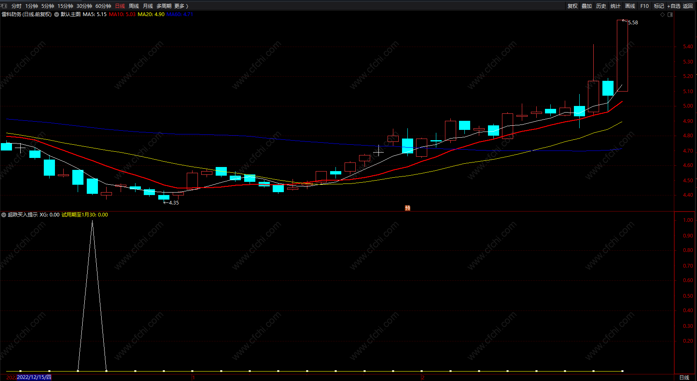The width and height of the screenshot is (697, 381).
Task: Select the 60分钟 period tab
Action: click(x=103, y=6)
